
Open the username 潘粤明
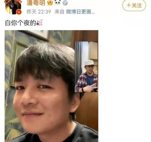pos(36,3)
